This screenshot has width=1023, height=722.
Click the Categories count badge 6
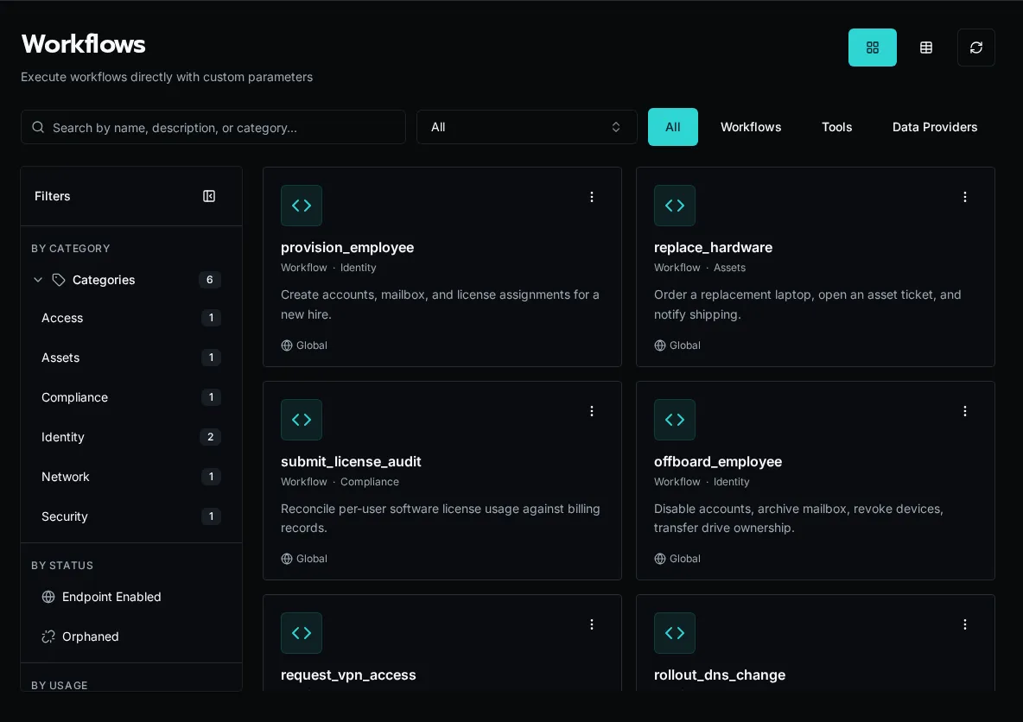pyautogui.click(x=209, y=280)
